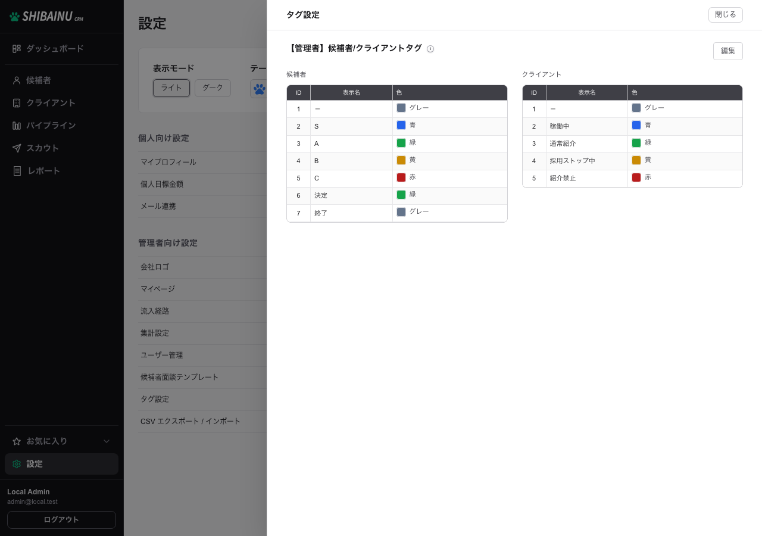Click the scout paper-plane icon
This screenshot has width=762, height=536.
[x=17, y=148]
